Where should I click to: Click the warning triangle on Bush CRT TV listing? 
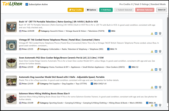tap(152, 34)
